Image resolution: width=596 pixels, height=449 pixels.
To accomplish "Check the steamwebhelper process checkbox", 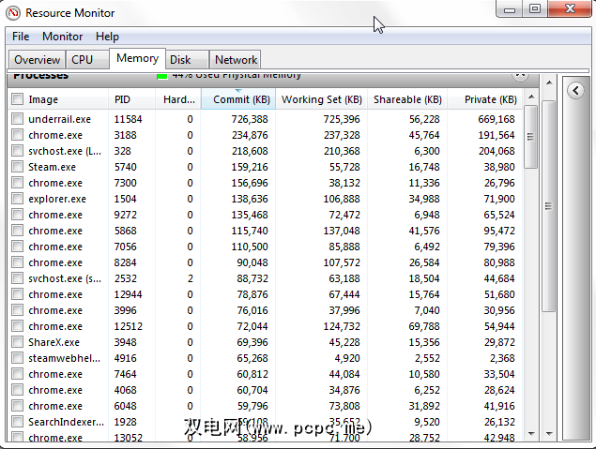I will pos(17,358).
